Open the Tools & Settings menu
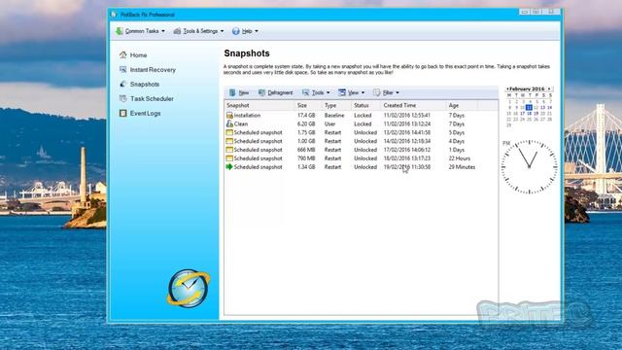 tap(198, 31)
